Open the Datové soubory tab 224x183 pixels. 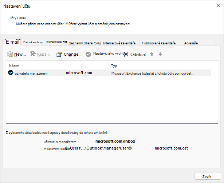(x=33, y=42)
